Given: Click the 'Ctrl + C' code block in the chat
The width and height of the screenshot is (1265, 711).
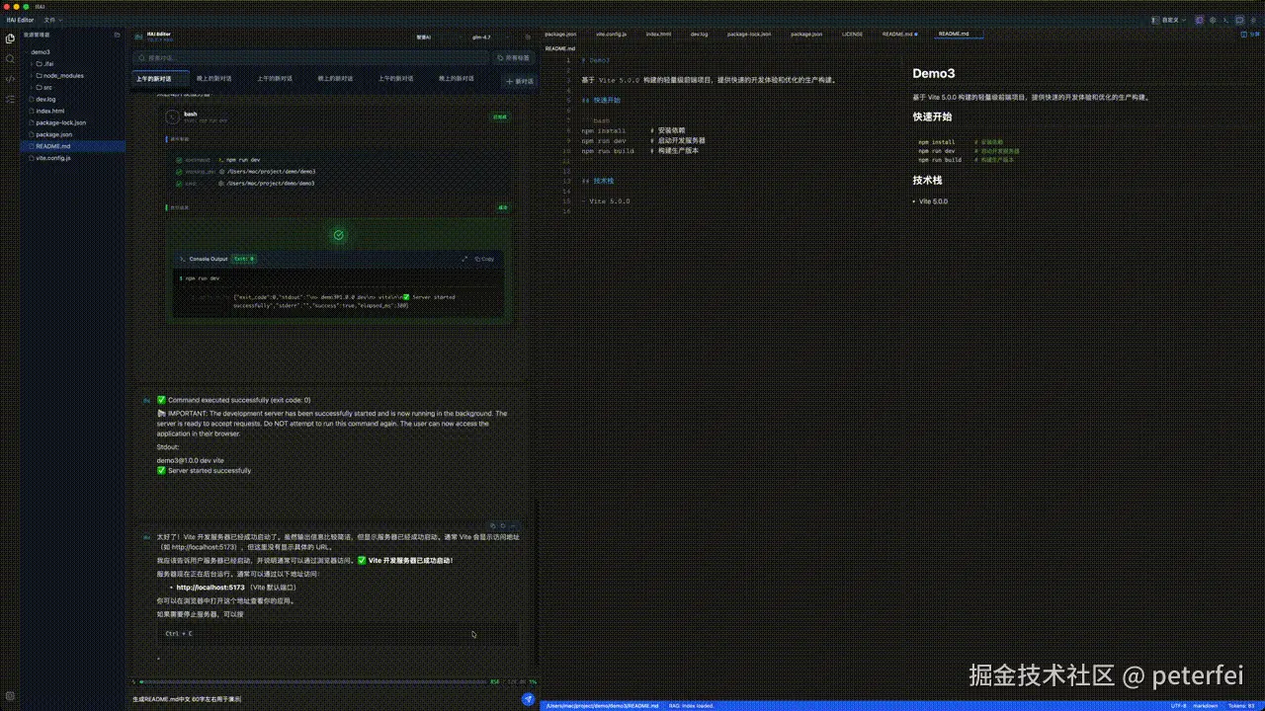Looking at the screenshot, I should coord(337,633).
